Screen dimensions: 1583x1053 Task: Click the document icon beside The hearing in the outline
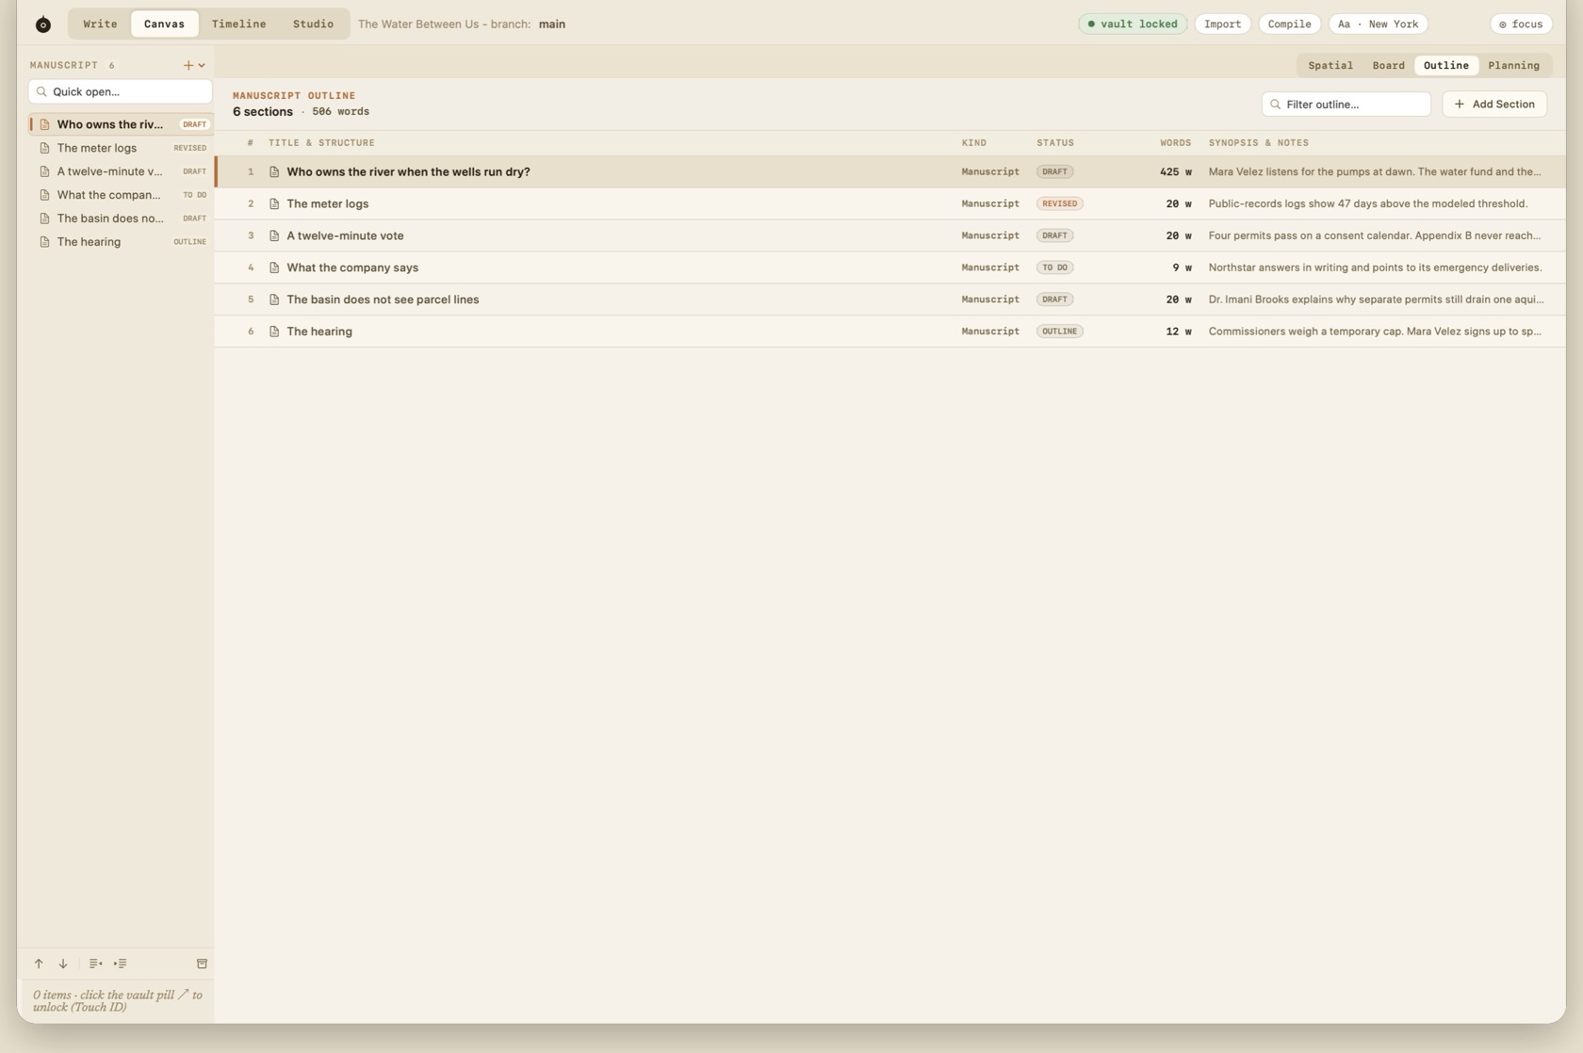[x=274, y=332]
